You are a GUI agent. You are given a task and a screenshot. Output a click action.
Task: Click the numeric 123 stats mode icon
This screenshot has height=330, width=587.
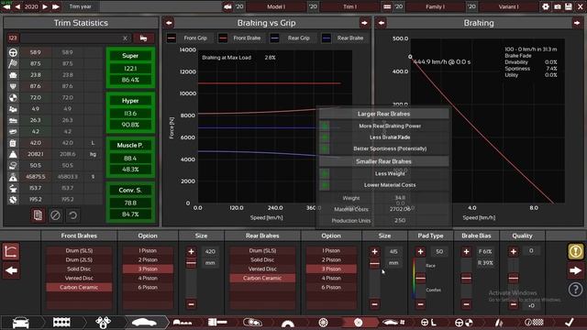(13, 38)
